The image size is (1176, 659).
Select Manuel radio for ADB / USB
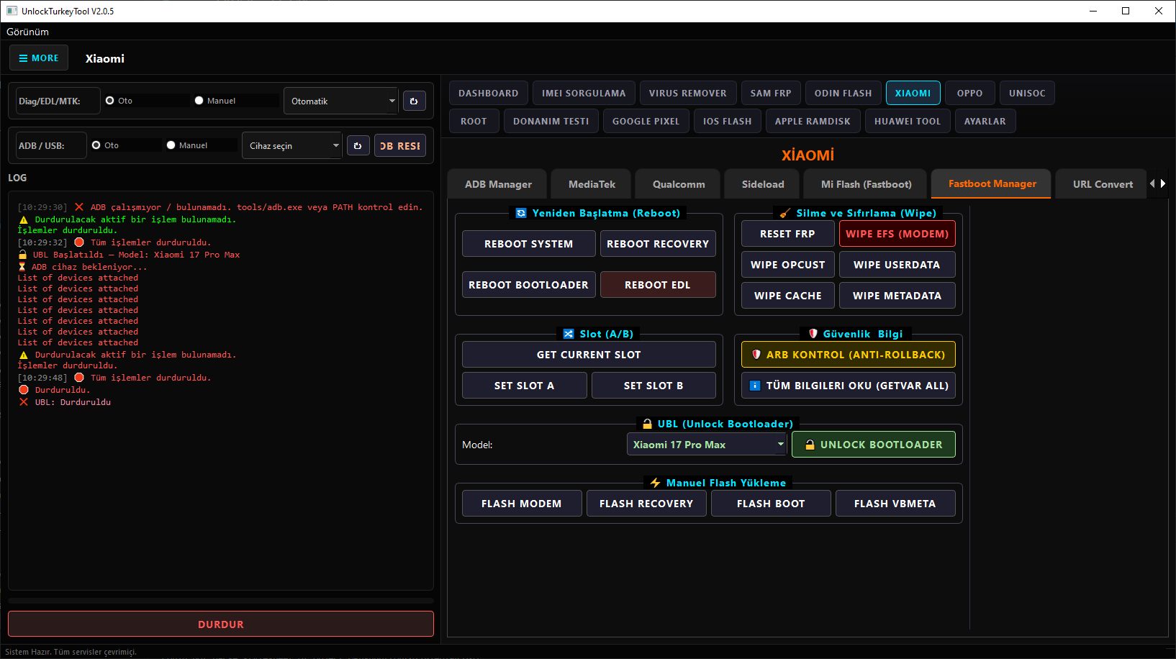pos(171,145)
